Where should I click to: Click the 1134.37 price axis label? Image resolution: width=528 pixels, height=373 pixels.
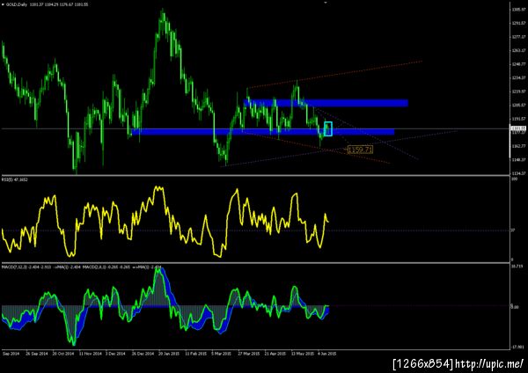coord(519,173)
